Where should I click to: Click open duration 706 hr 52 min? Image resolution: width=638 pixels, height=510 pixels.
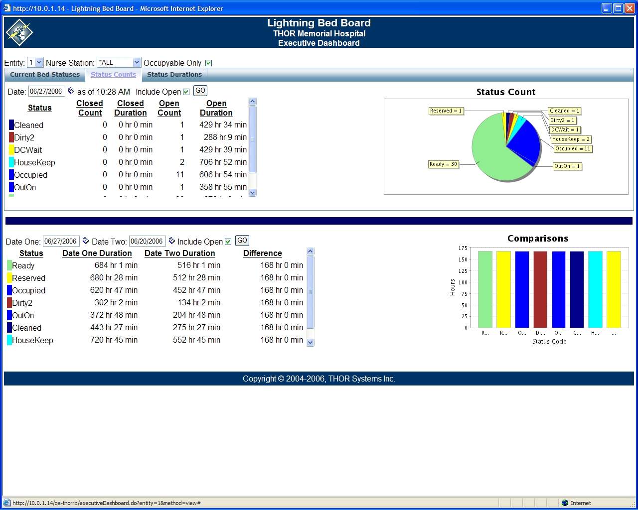point(223,162)
